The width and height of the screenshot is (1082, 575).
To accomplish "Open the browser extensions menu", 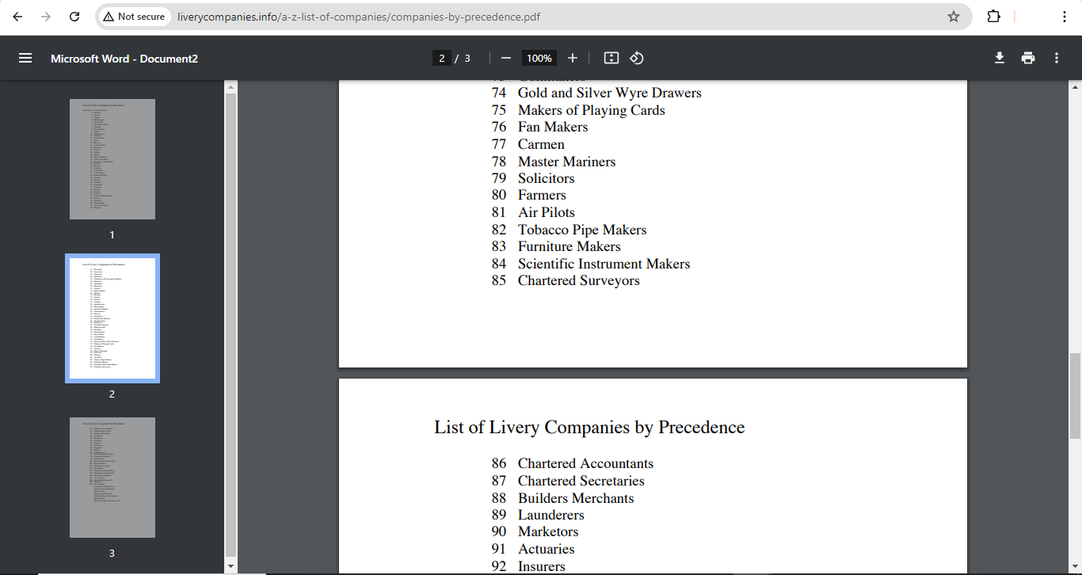I will click(x=993, y=17).
